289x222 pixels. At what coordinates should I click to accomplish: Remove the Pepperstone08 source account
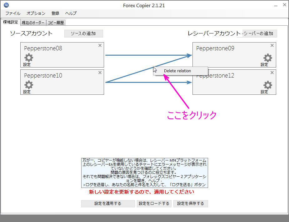pos(100,45)
